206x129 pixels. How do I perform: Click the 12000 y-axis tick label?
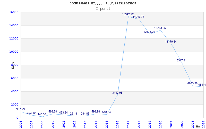tap(14, 38)
